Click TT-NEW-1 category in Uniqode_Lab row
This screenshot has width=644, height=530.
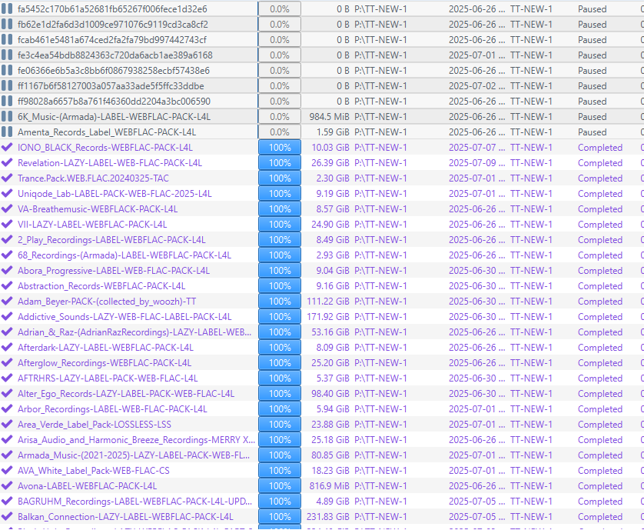point(531,194)
